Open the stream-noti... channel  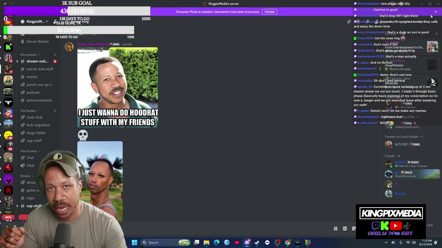[37, 61]
